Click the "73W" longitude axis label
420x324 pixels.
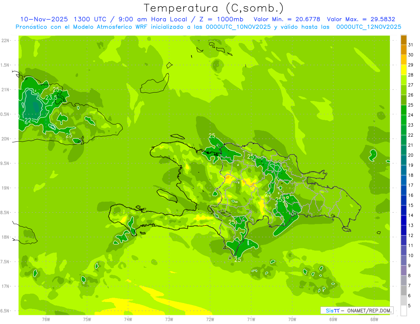(169, 319)
